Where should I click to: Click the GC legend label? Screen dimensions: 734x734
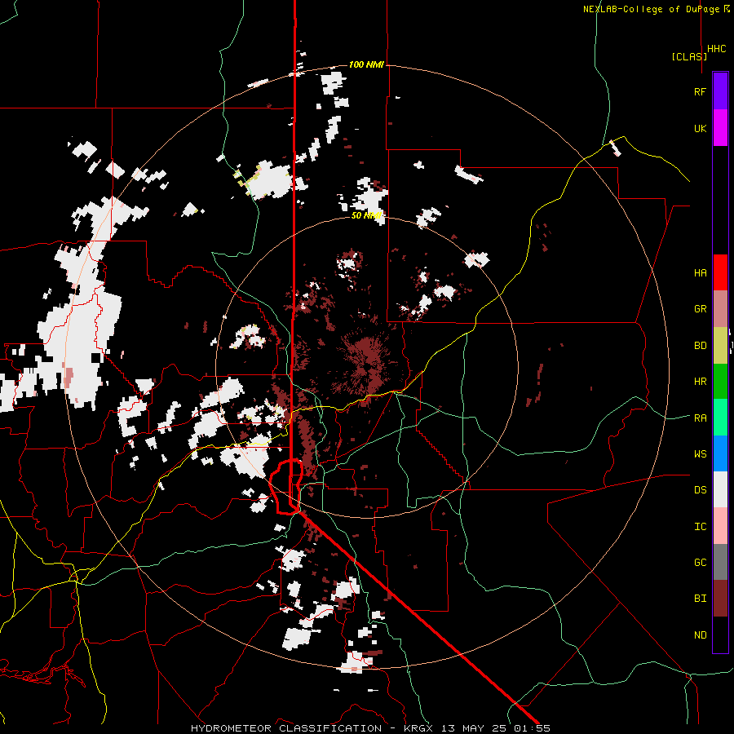(x=700, y=563)
